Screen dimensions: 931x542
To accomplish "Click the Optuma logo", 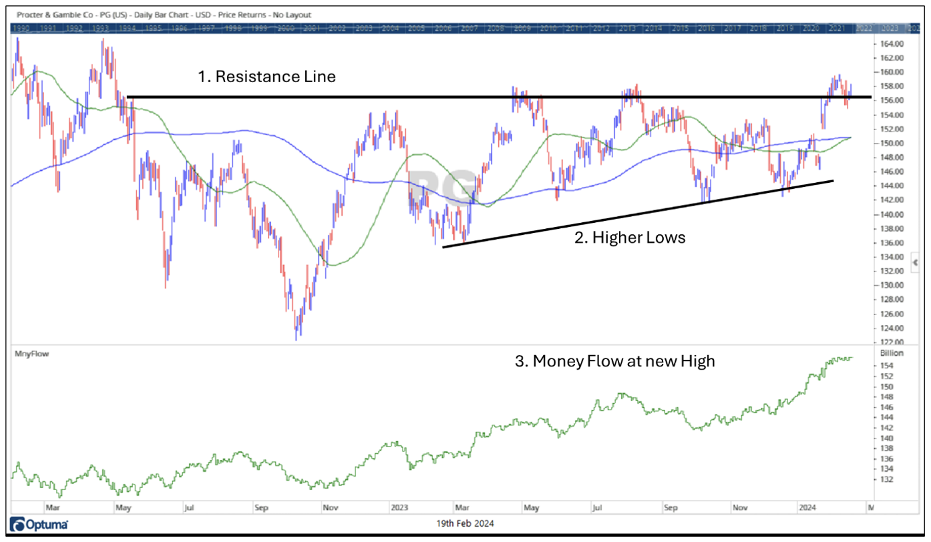I will pyautogui.click(x=39, y=525).
